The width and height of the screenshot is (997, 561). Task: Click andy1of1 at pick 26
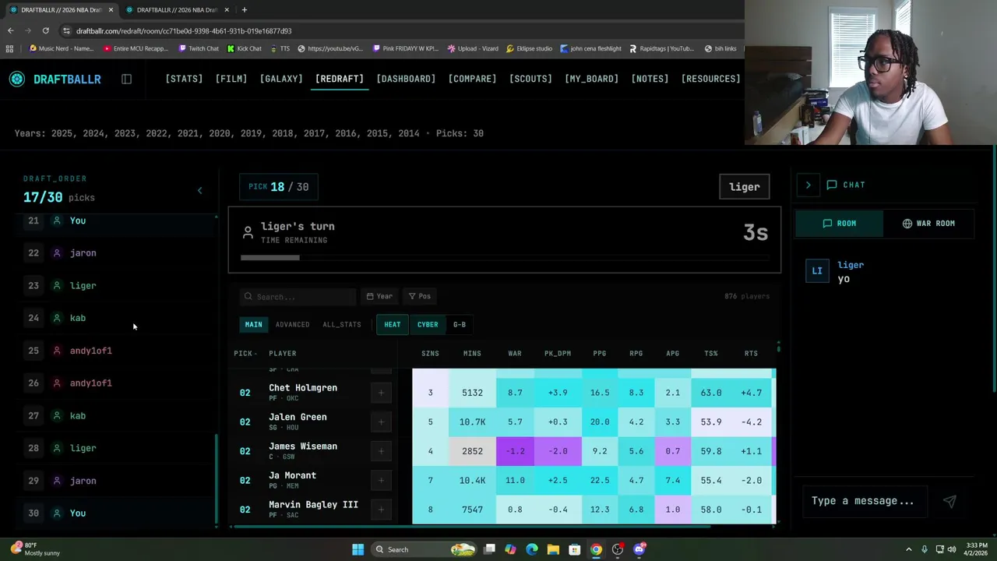click(x=90, y=383)
